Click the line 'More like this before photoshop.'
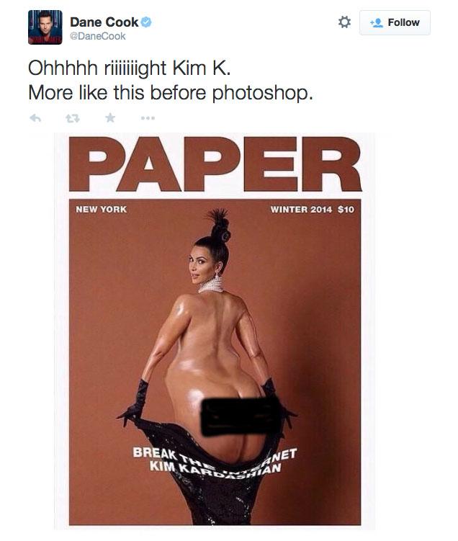 click(x=171, y=93)
